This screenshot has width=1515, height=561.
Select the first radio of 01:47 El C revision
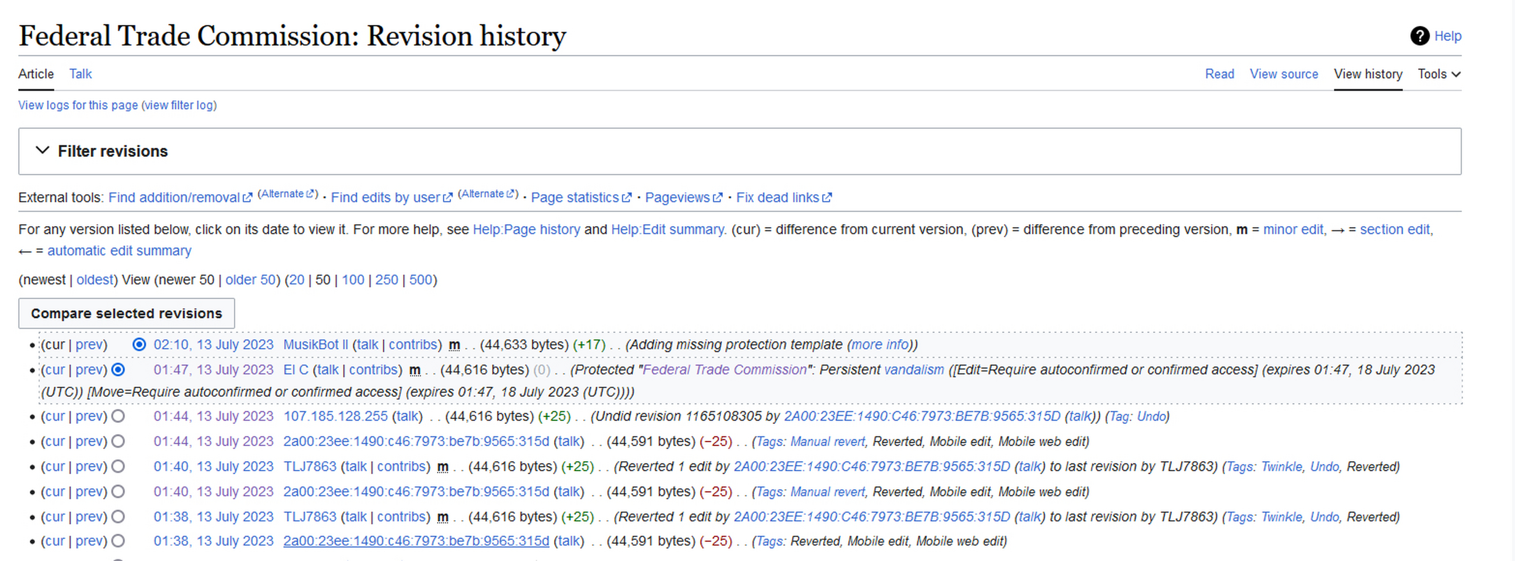click(x=118, y=370)
